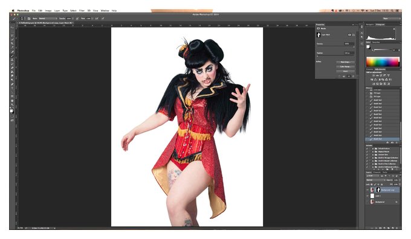Select the Clone Stamp tool

pyautogui.click(x=12, y=60)
